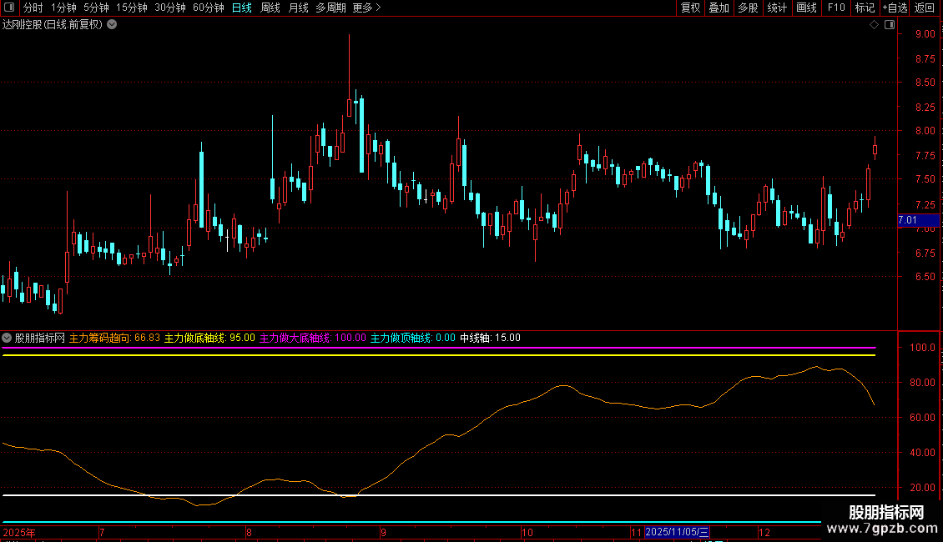The width and height of the screenshot is (943, 542).
Task: Switch chart to 周线 weekly period
Action: click(x=270, y=8)
